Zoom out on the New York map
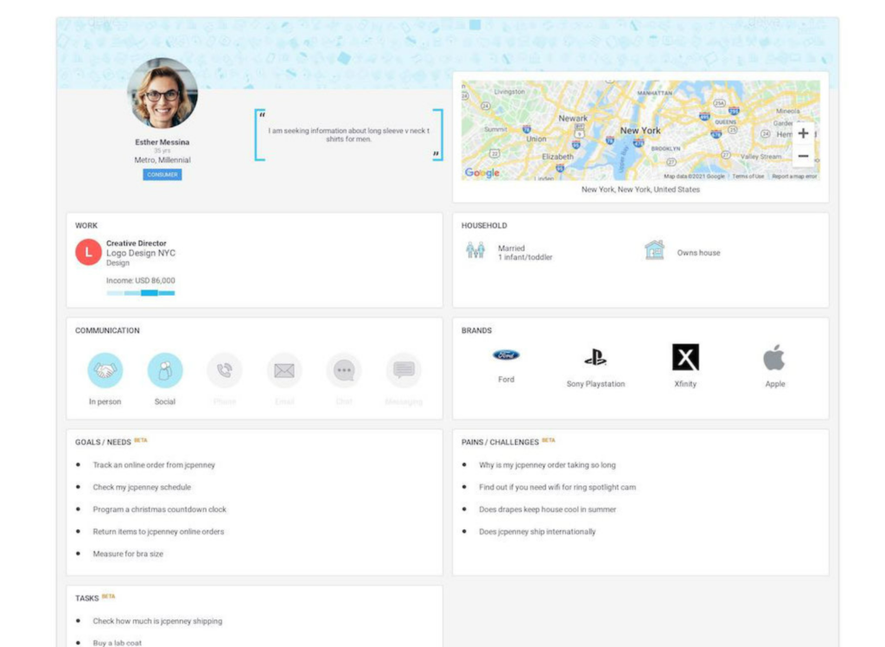The height and width of the screenshot is (647, 885). click(x=802, y=156)
